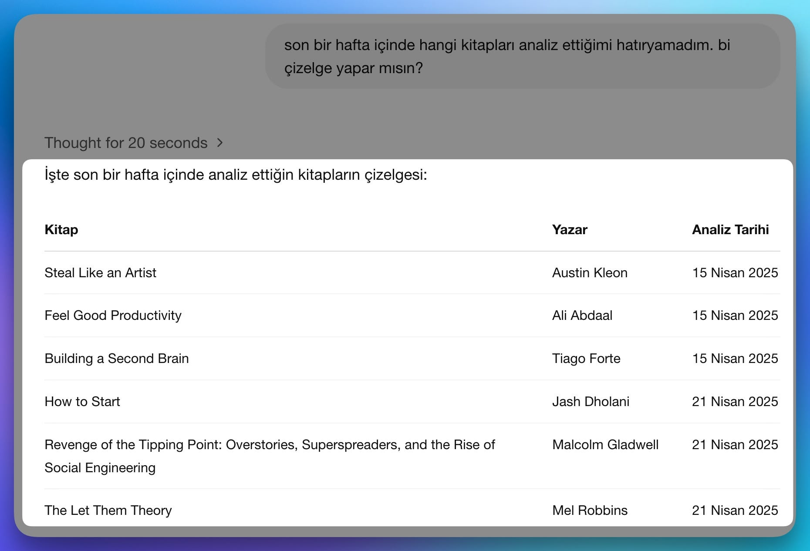Select the 'Austin Kleon' author cell
The height and width of the screenshot is (551, 810).
coord(590,272)
